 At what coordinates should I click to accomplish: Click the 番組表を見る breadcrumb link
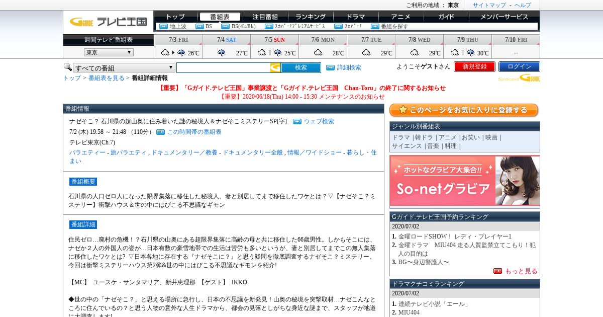(x=107, y=78)
